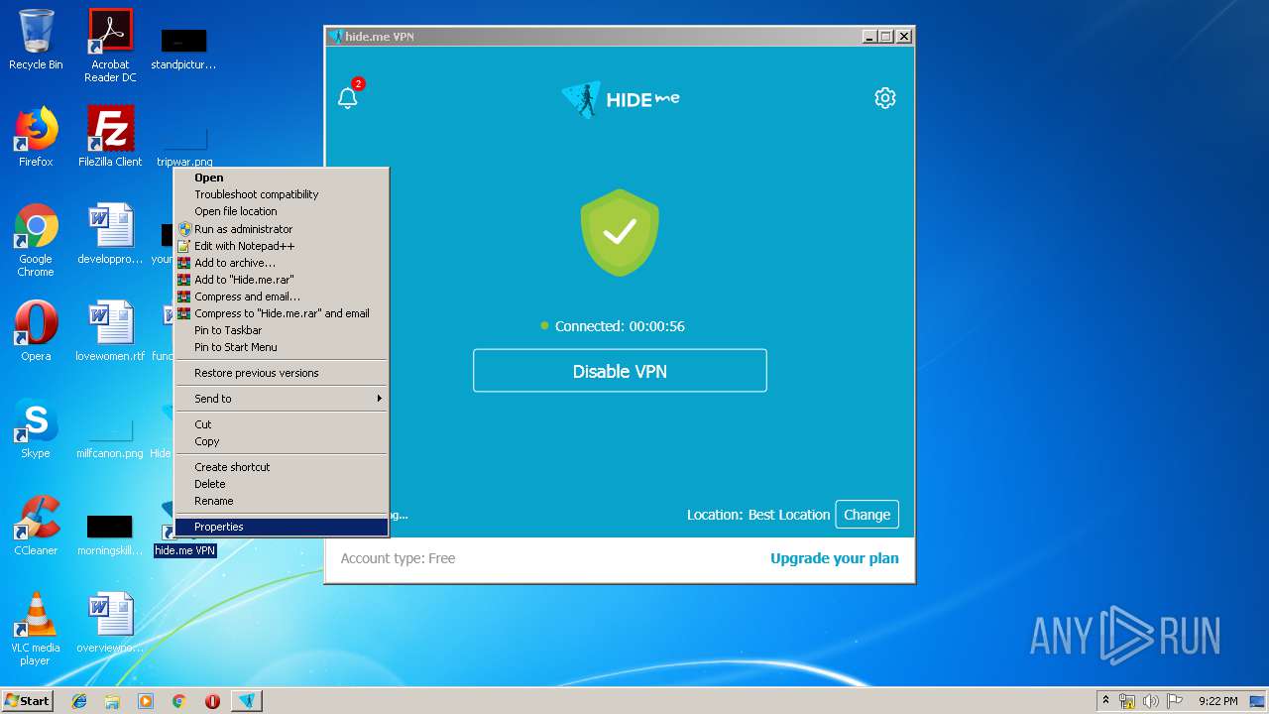Viewport: 1269px width, 714px height.
Task: Open Windows Media Player taskbar icon
Action: tap(146, 701)
